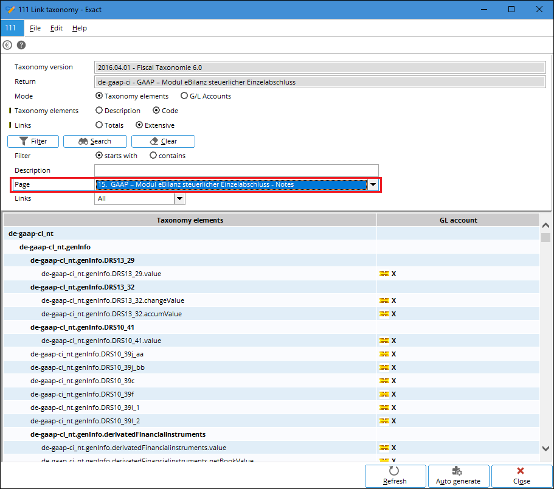This screenshot has height=489, width=554.
Task: Set filter to starts with
Action: [99, 155]
